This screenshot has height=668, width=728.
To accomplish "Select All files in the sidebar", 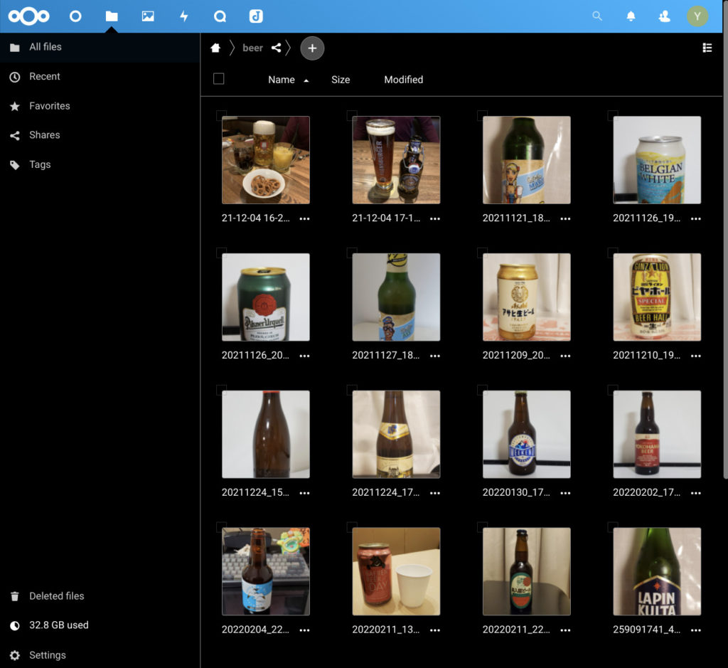I will coord(100,47).
